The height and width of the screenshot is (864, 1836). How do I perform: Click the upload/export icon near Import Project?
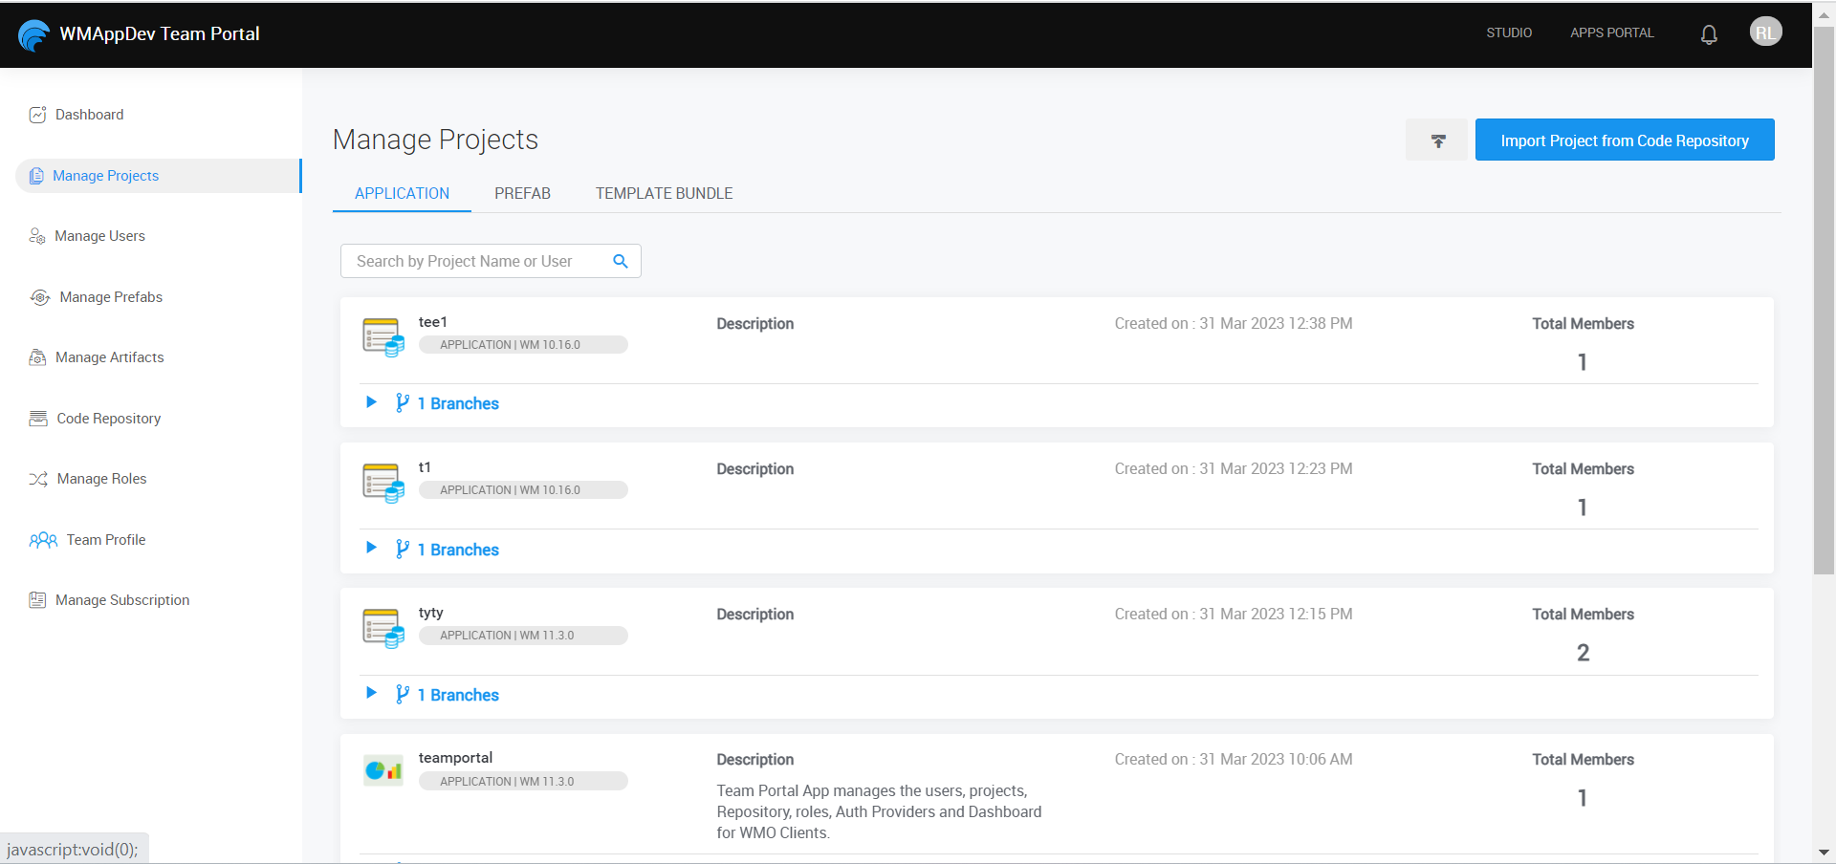point(1437,140)
